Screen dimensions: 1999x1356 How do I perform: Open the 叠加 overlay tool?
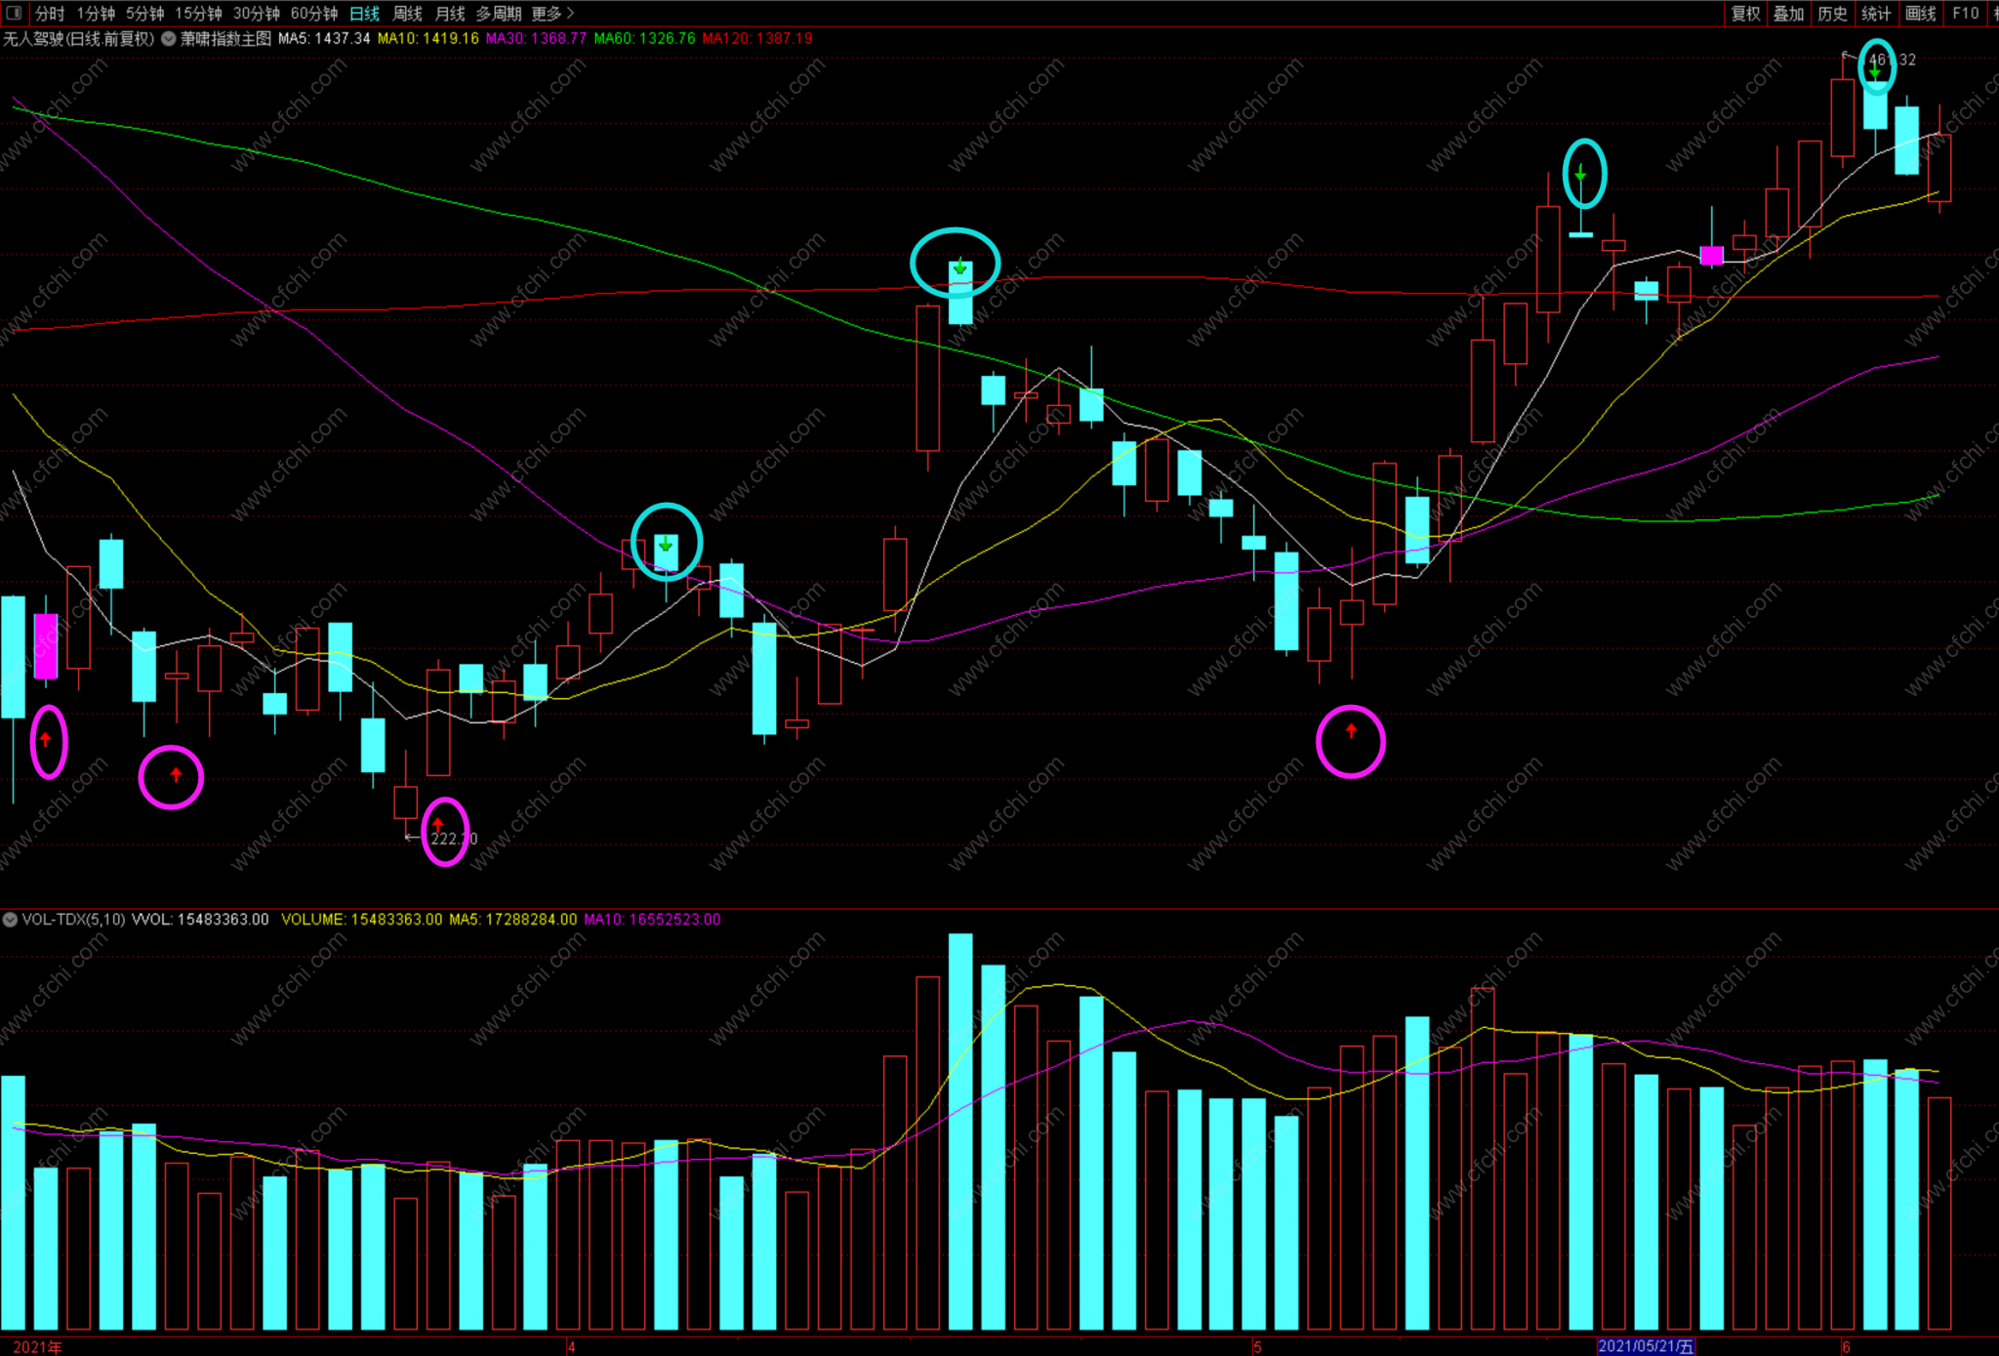[1788, 14]
